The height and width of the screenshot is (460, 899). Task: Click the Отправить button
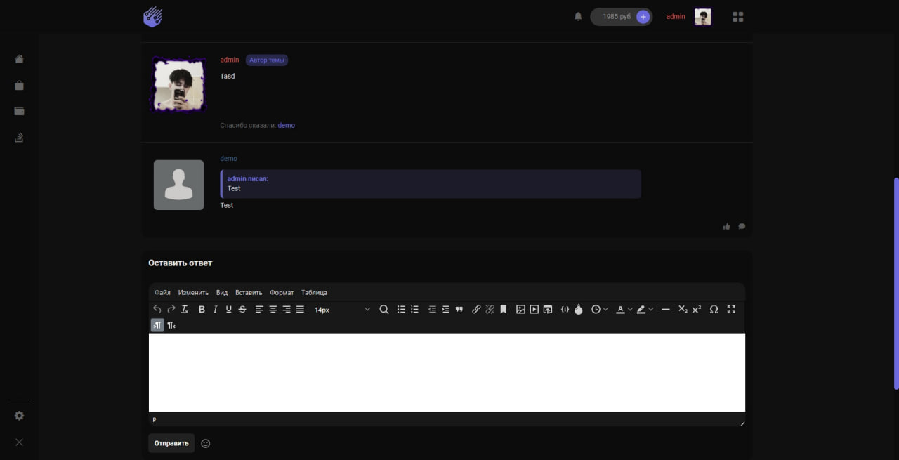171,443
